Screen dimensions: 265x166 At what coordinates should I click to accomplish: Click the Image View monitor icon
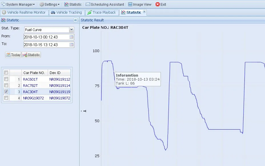coord(130,5)
